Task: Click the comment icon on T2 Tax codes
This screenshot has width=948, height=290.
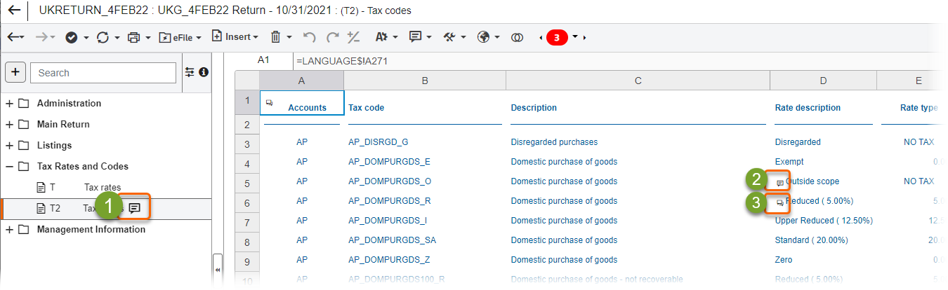Action: (x=135, y=208)
